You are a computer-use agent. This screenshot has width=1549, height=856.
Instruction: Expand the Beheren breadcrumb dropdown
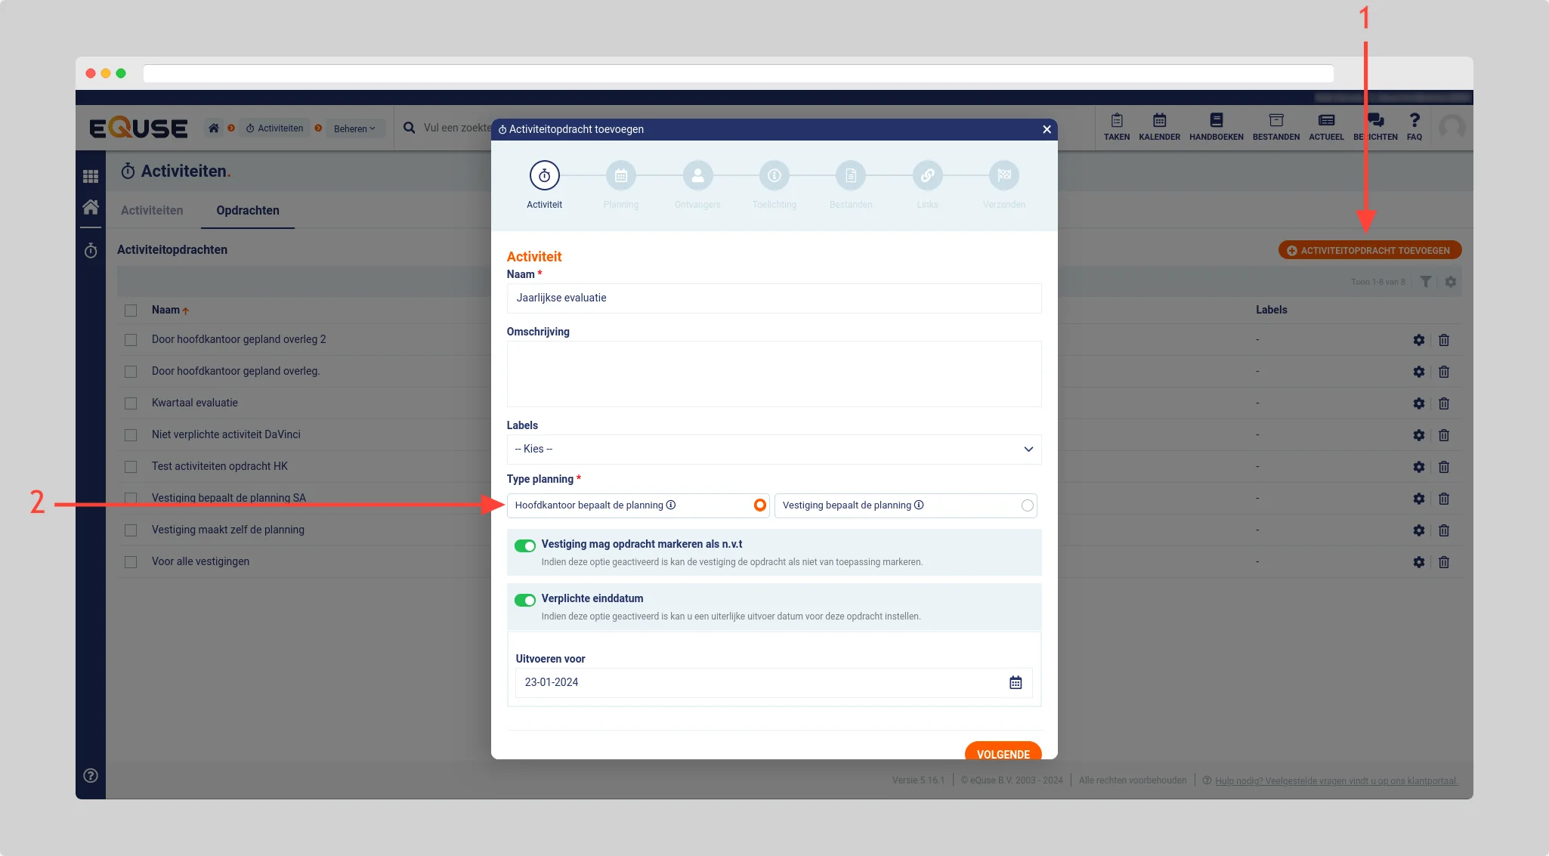tap(354, 128)
